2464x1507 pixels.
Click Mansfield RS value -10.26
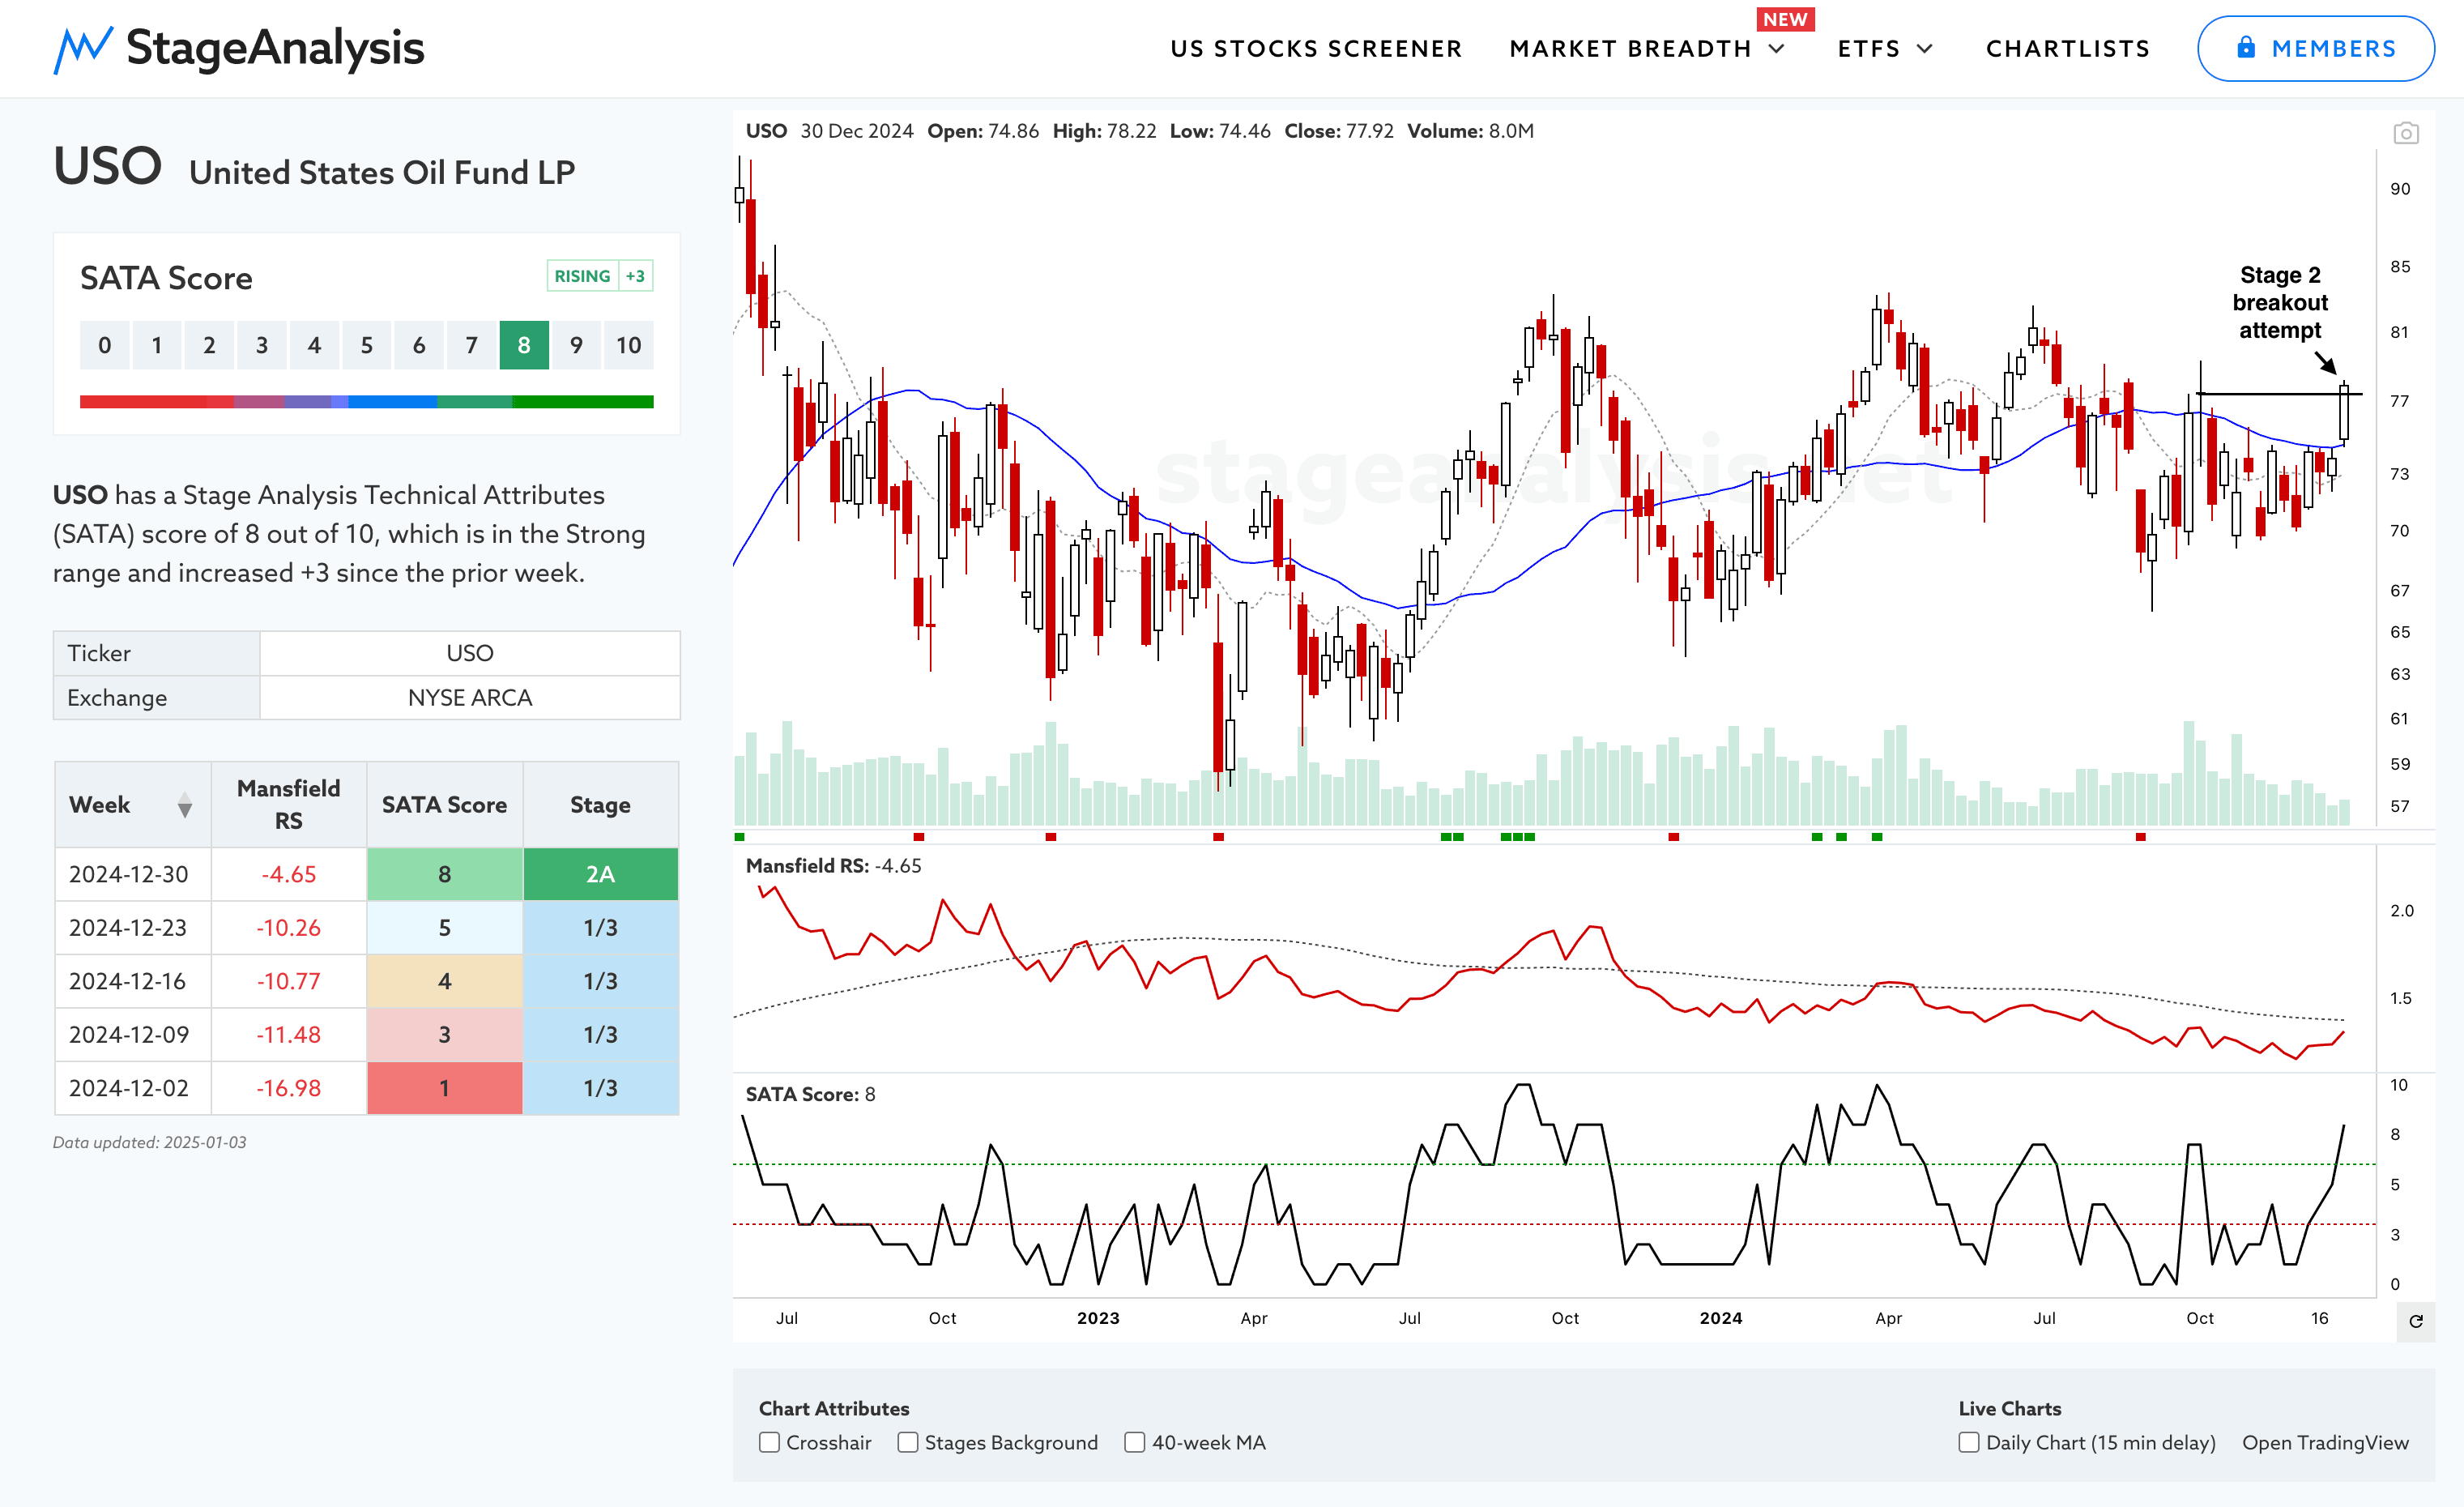pyautogui.click(x=289, y=928)
